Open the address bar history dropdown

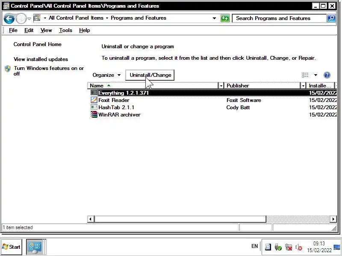pos(215,18)
